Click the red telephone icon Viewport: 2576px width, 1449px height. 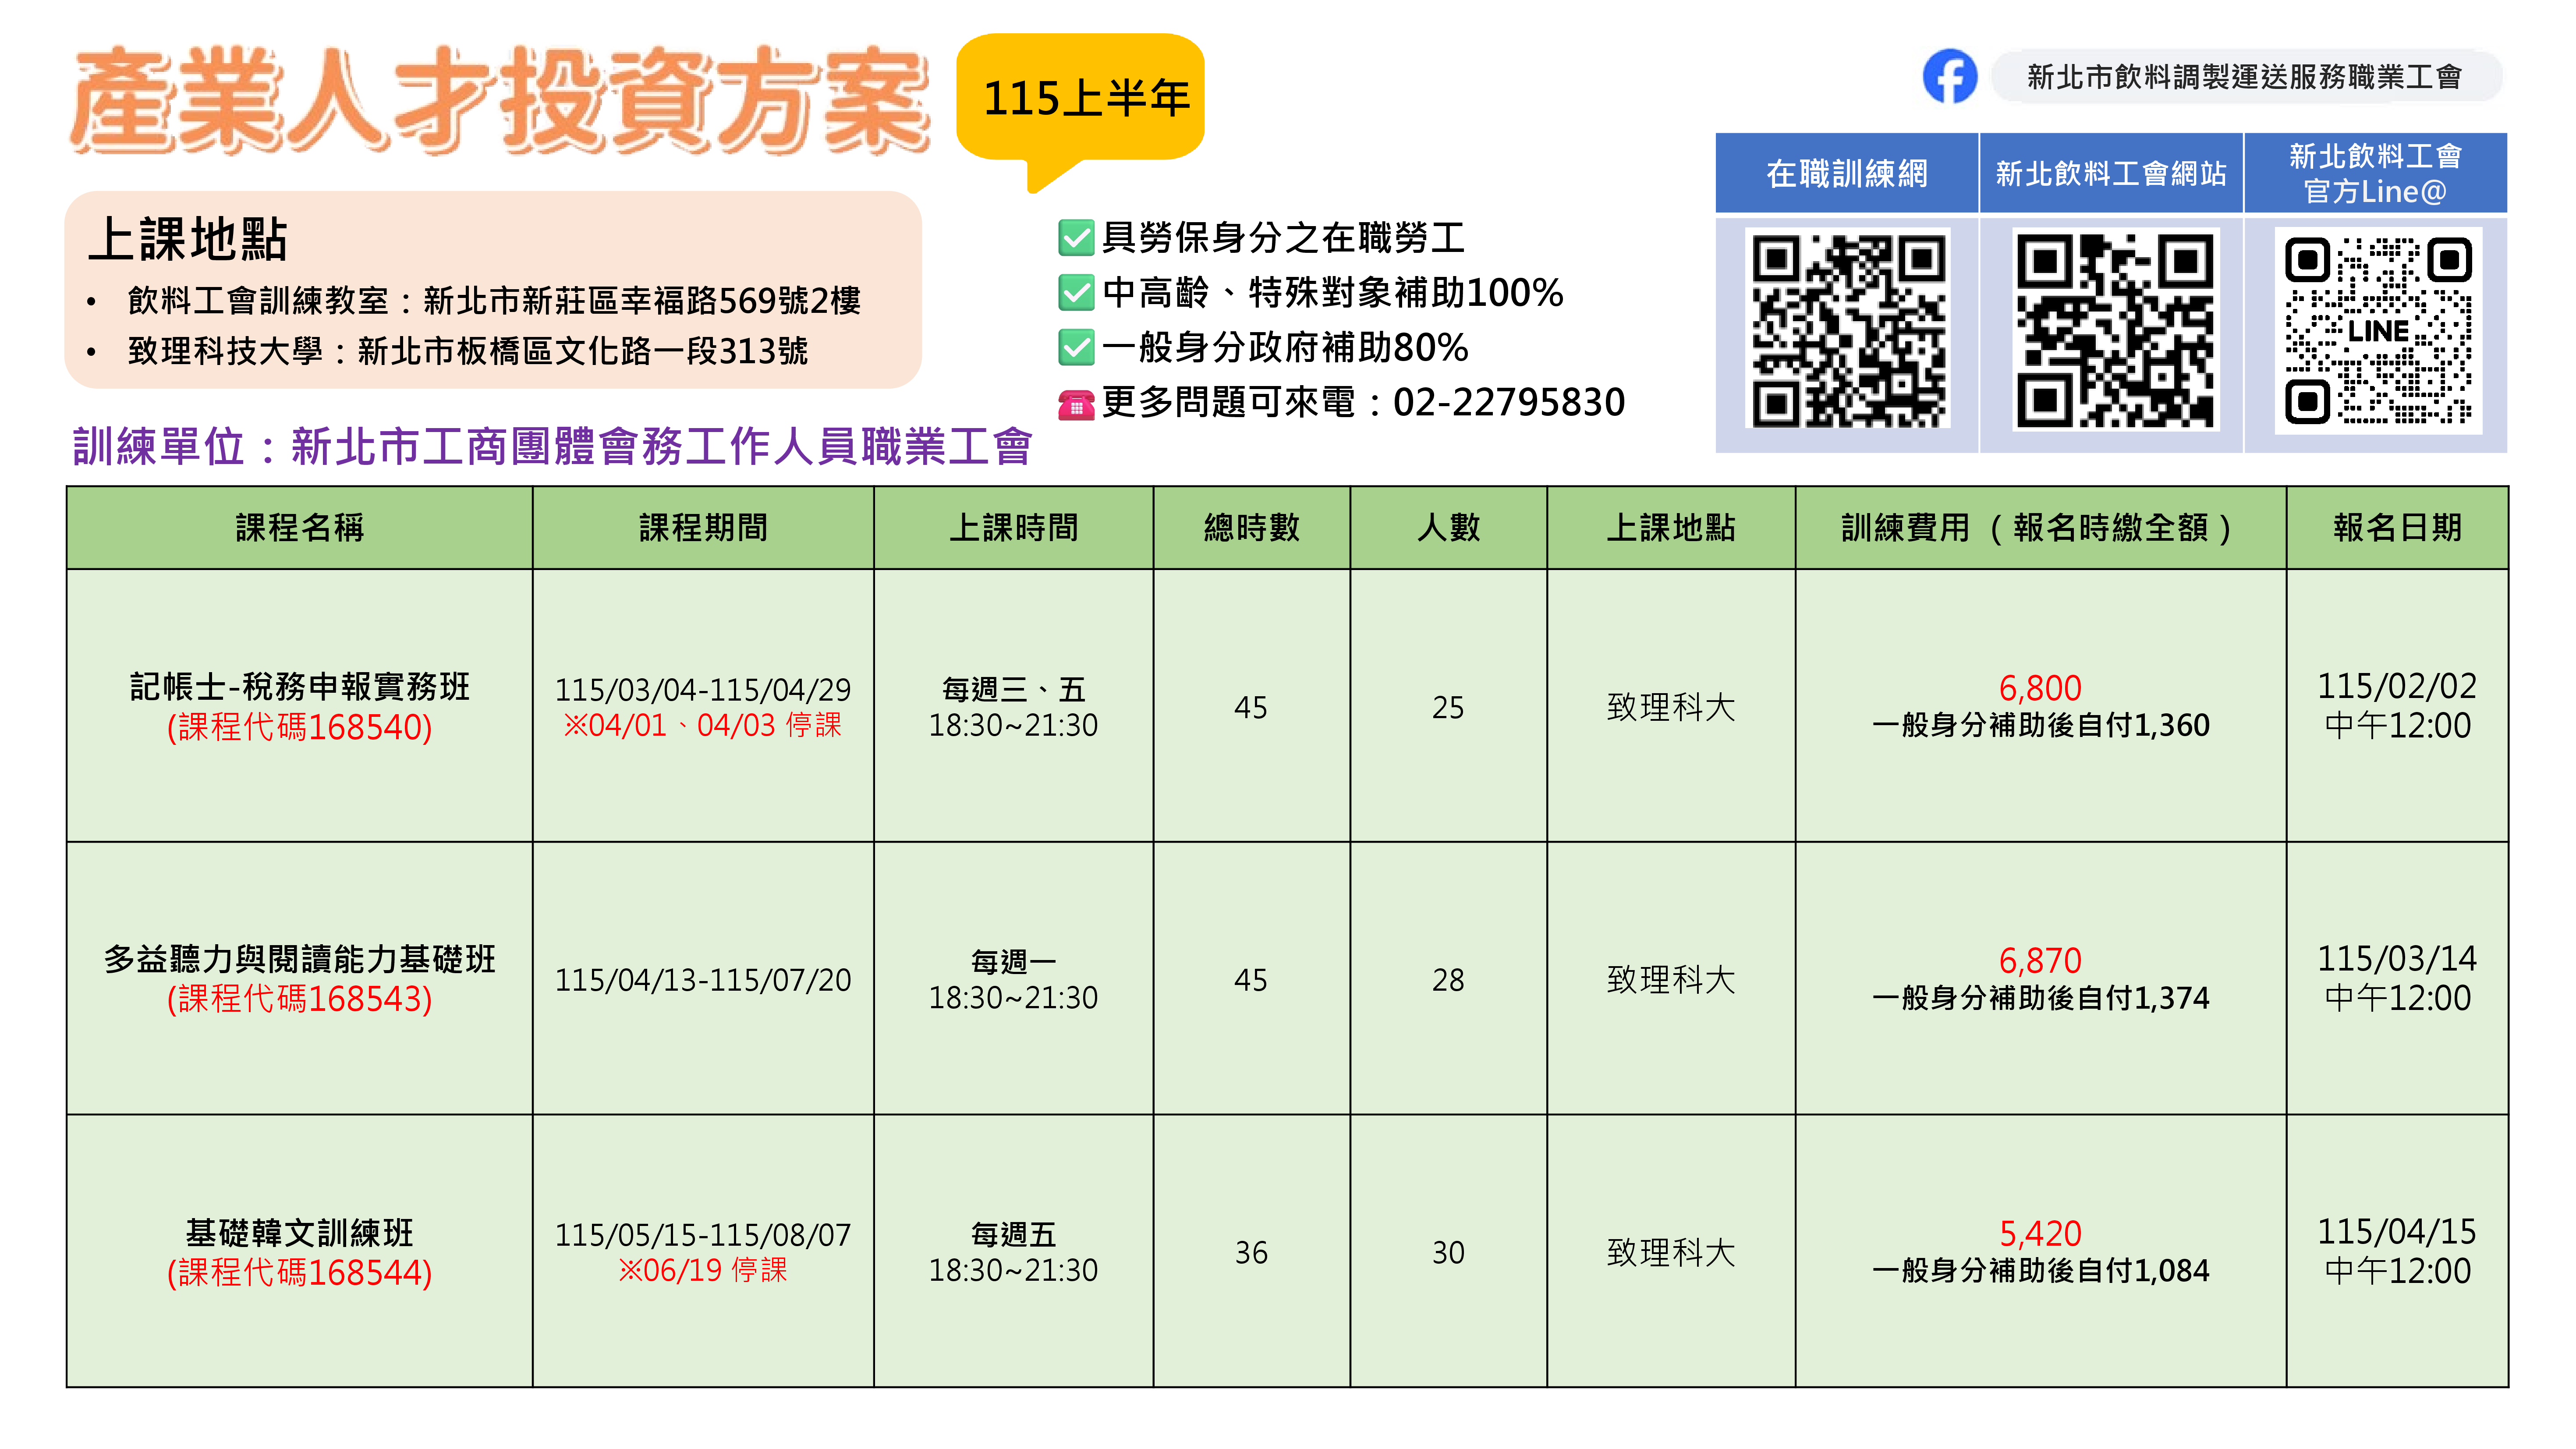1076,404
